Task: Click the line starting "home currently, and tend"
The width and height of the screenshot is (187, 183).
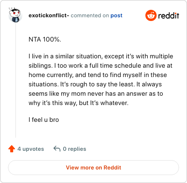Action: (x=98, y=75)
